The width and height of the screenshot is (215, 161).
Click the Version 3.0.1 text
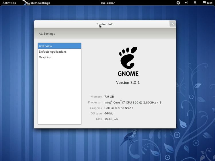pyautogui.click(x=128, y=83)
